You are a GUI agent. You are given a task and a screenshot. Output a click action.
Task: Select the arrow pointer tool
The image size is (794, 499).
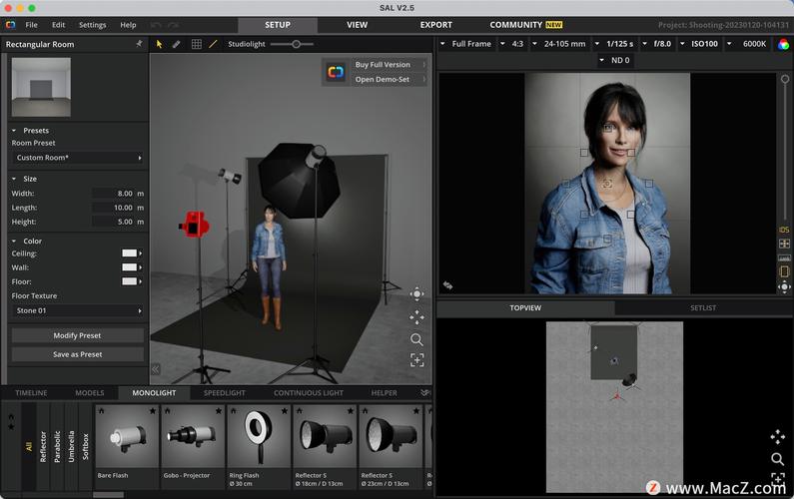pyautogui.click(x=159, y=44)
